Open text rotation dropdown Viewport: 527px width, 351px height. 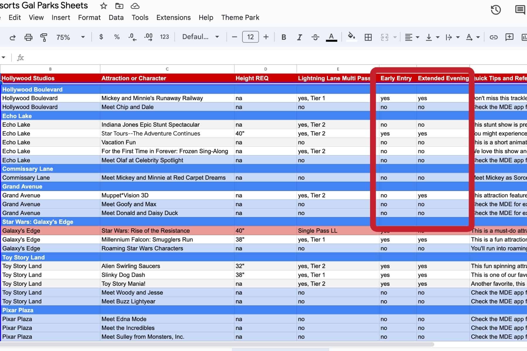[x=473, y=37]
